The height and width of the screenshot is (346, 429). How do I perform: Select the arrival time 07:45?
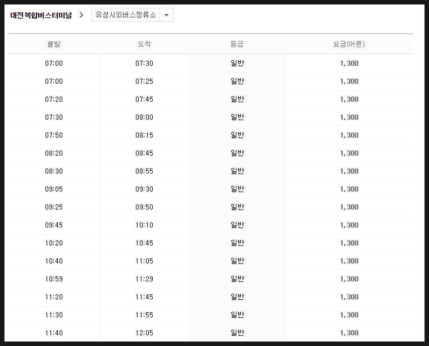tap(144, 99)
